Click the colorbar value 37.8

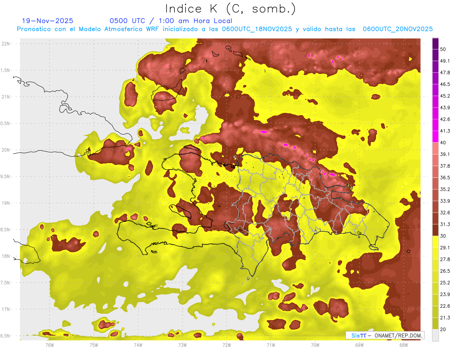click(x=445, y=166)
